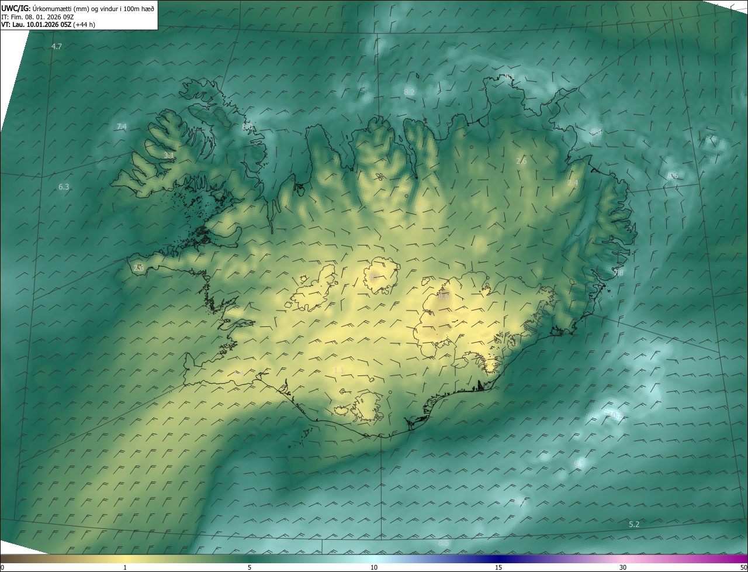Screen dimensions: 748x572
Task: Click the precipitation color scale bar
Action: pos(374,559)
